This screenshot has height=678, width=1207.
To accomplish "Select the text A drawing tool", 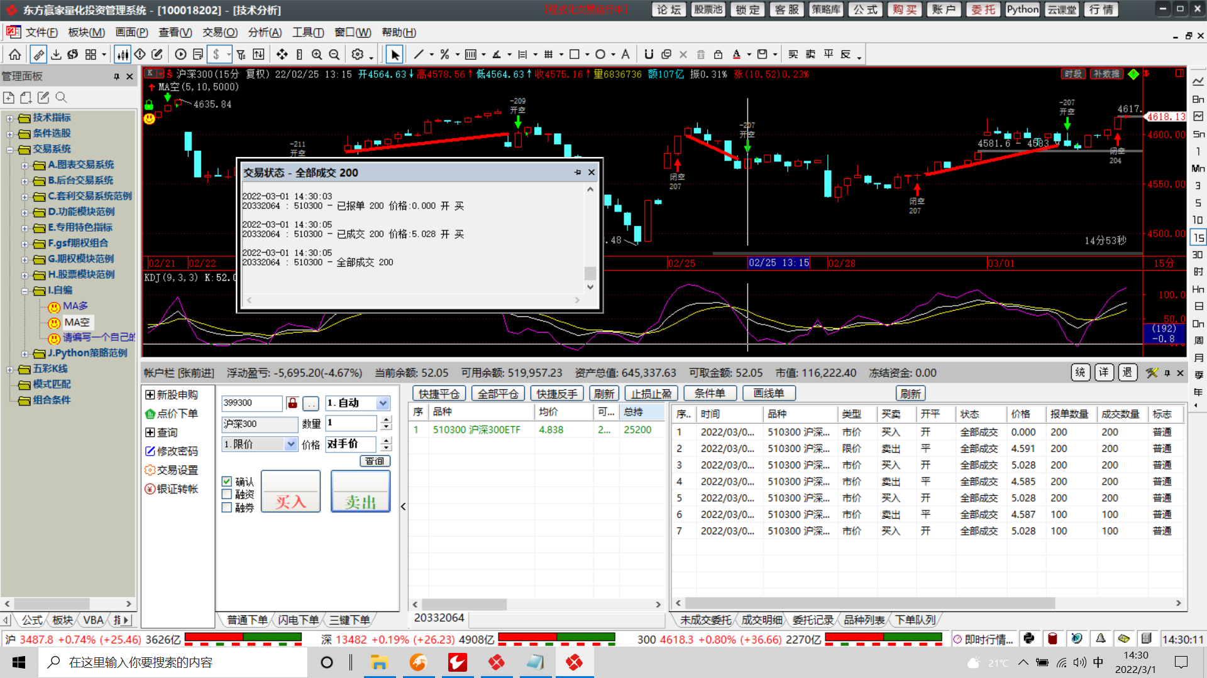I will [x=625, y=55].
